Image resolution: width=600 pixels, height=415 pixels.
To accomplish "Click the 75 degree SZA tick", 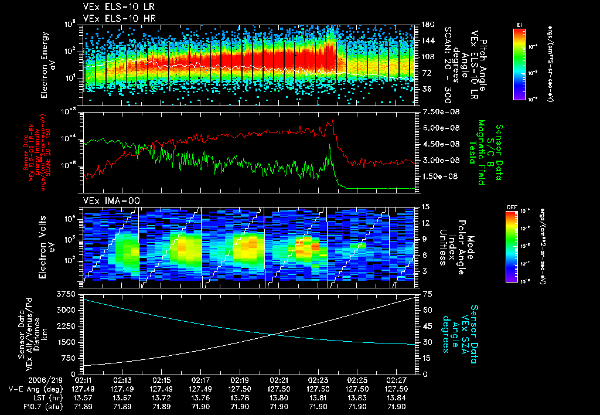I will pyautogui.click(x=427, y=294).
